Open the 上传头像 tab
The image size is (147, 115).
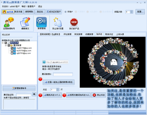[120, 34]
